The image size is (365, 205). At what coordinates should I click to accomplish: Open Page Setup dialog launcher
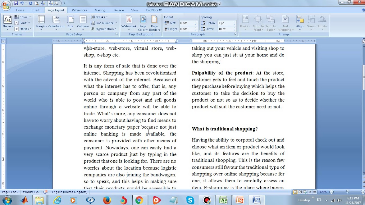point(117,34)
